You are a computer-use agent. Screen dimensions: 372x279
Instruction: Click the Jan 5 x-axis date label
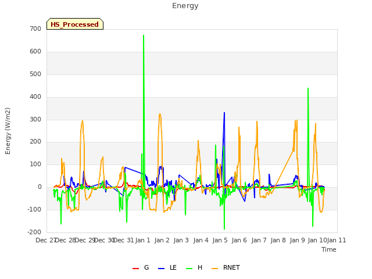coord(220,240)
